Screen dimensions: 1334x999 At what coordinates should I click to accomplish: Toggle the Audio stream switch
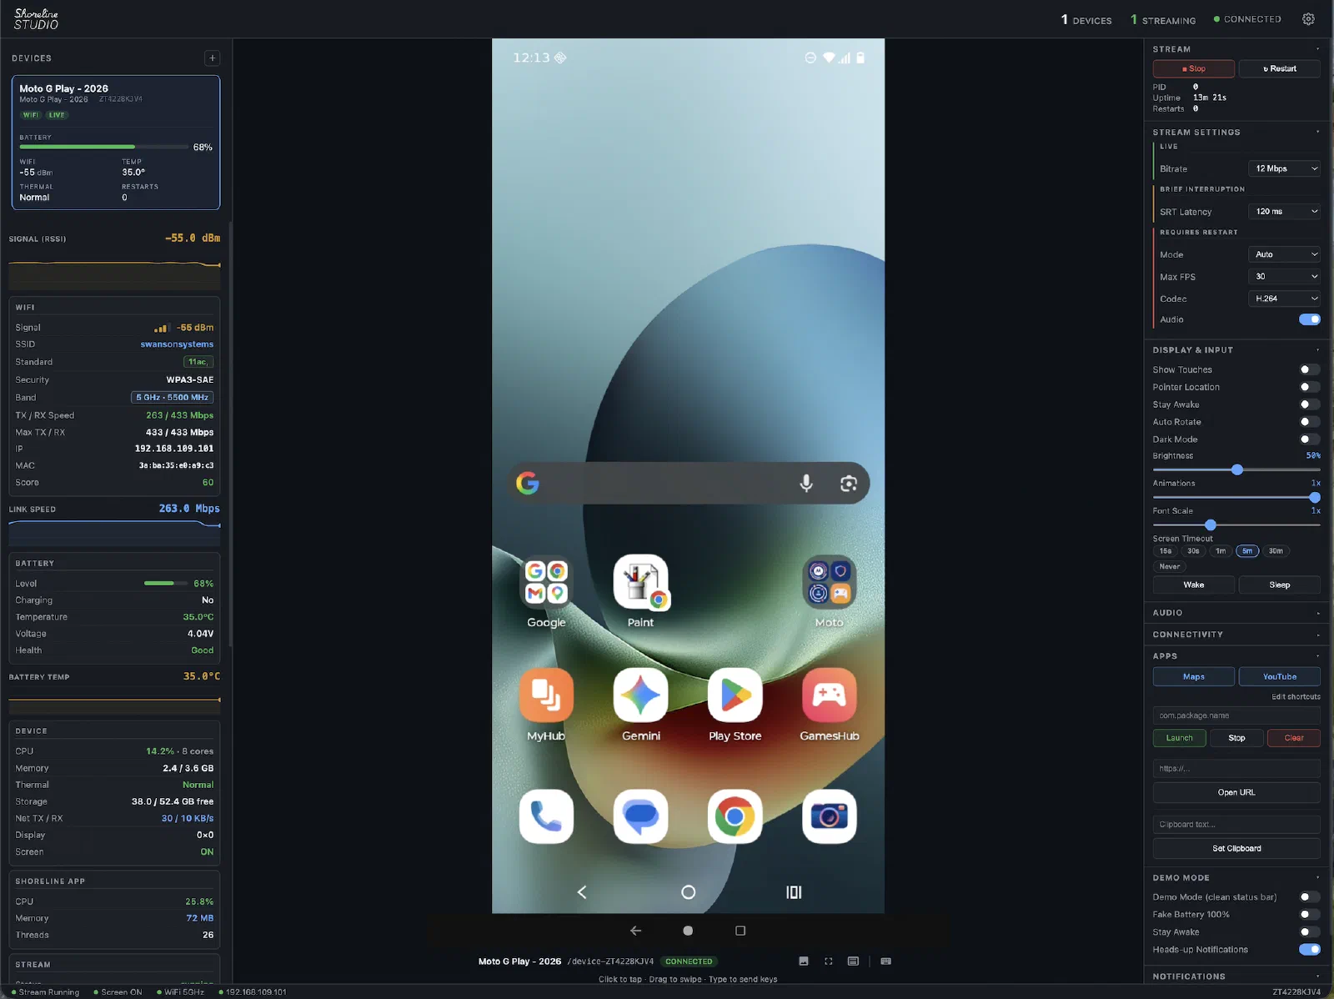[1309, 319]
